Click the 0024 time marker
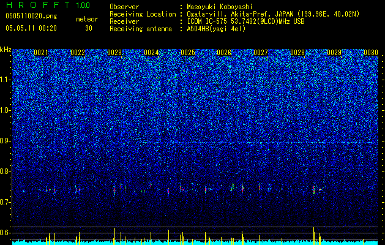The image size is (385, 245). (x=151, y=53)
